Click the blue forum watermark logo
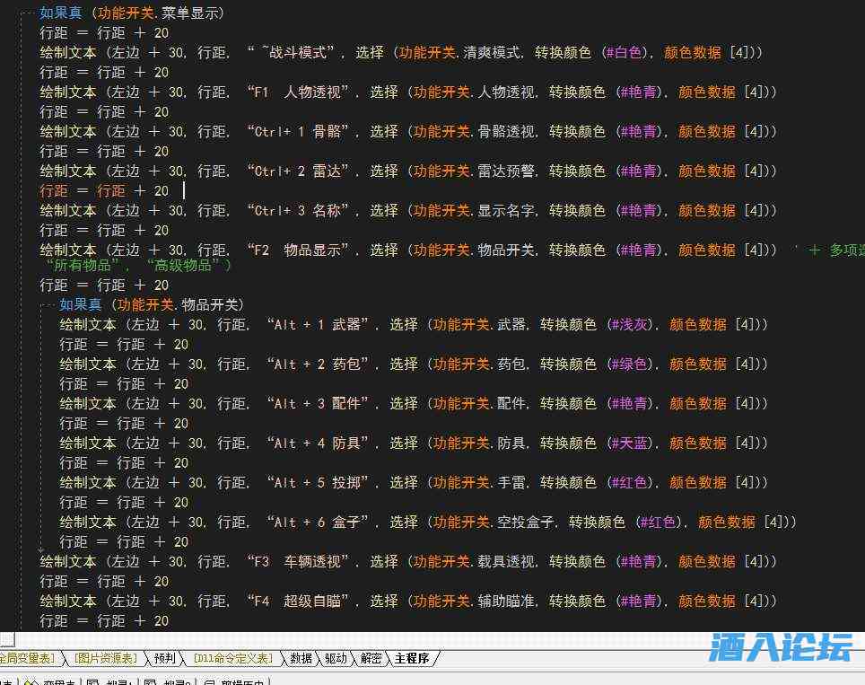Screen dimensions: 865x685 coord(780,646)
